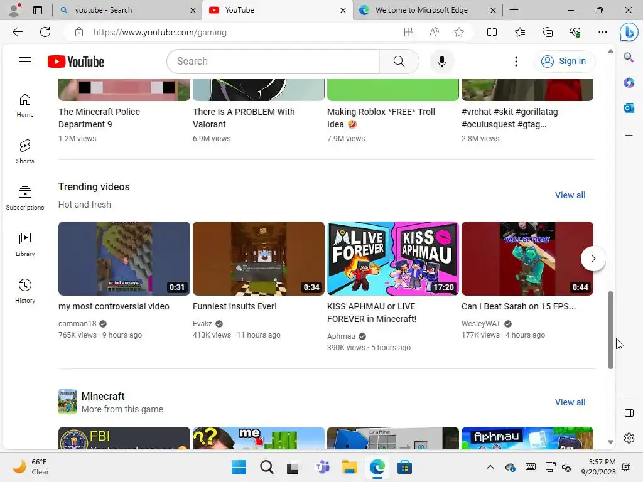
Task: Open Shorts in the YouTube sidebar
Action: 25,152
